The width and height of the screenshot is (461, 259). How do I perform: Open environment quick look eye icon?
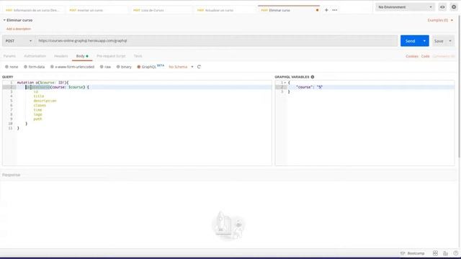pyautogui.click(x=442, y=7)
